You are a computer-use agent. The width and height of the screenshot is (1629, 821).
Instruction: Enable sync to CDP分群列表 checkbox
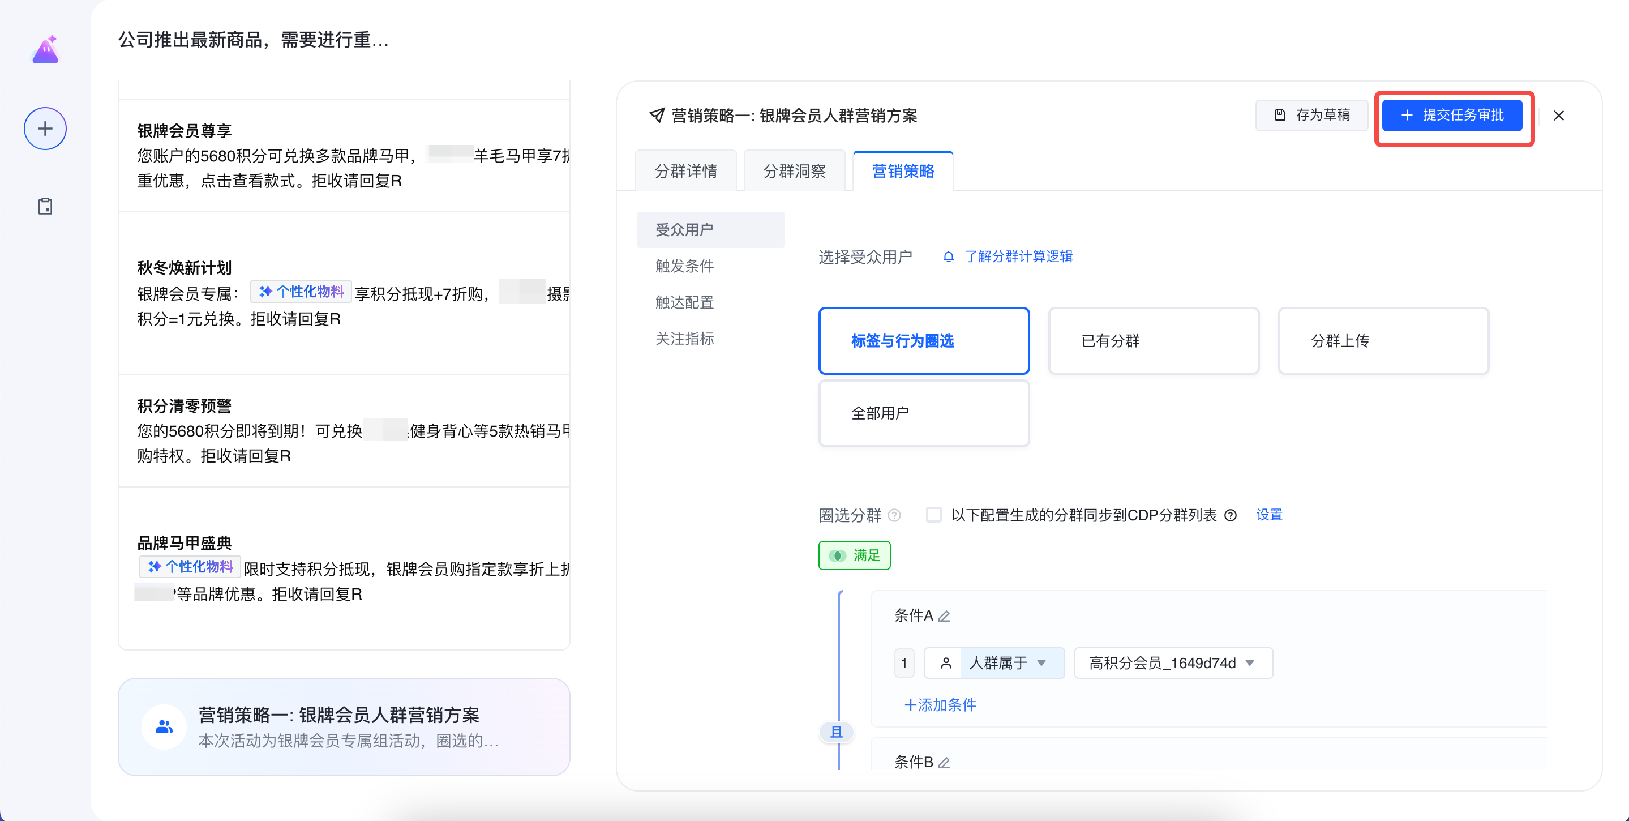click(x=933, y=514)
